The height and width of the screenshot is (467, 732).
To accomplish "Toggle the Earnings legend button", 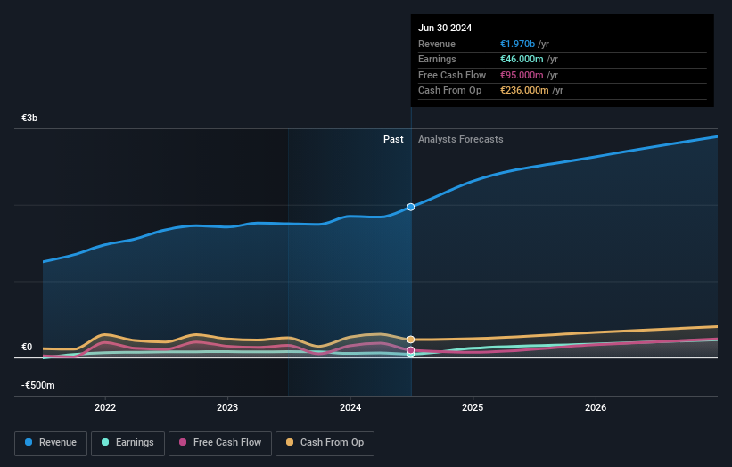I will (x=127, y=443).
